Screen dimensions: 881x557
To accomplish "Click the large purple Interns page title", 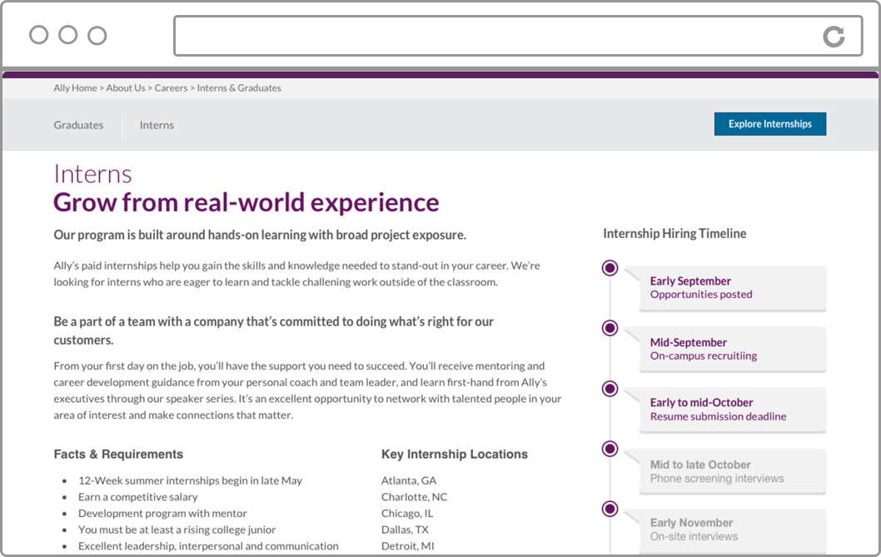I will click(92, 174).
